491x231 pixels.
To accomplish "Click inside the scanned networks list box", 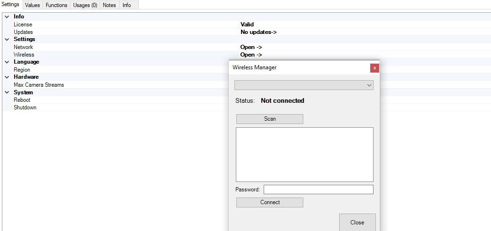I will pyautogui.click(x=304, y=154).
